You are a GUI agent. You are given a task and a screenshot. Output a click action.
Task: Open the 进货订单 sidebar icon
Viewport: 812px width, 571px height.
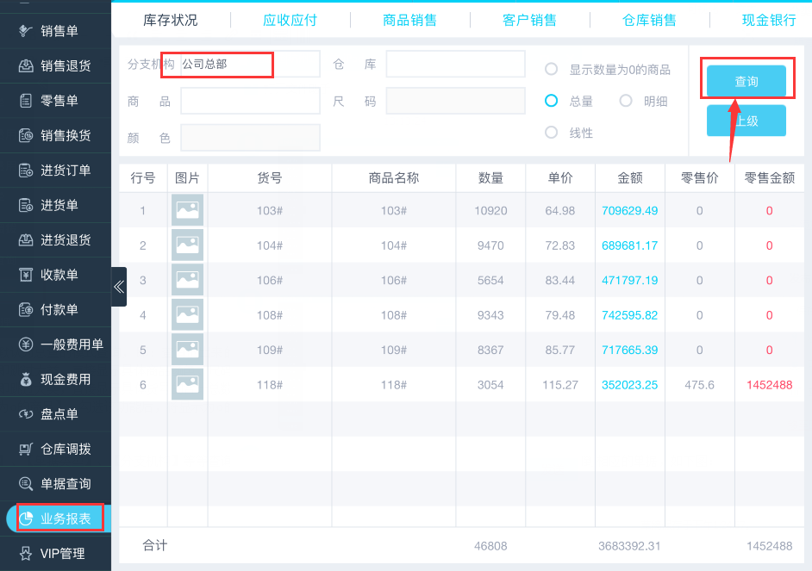point(26,171)
